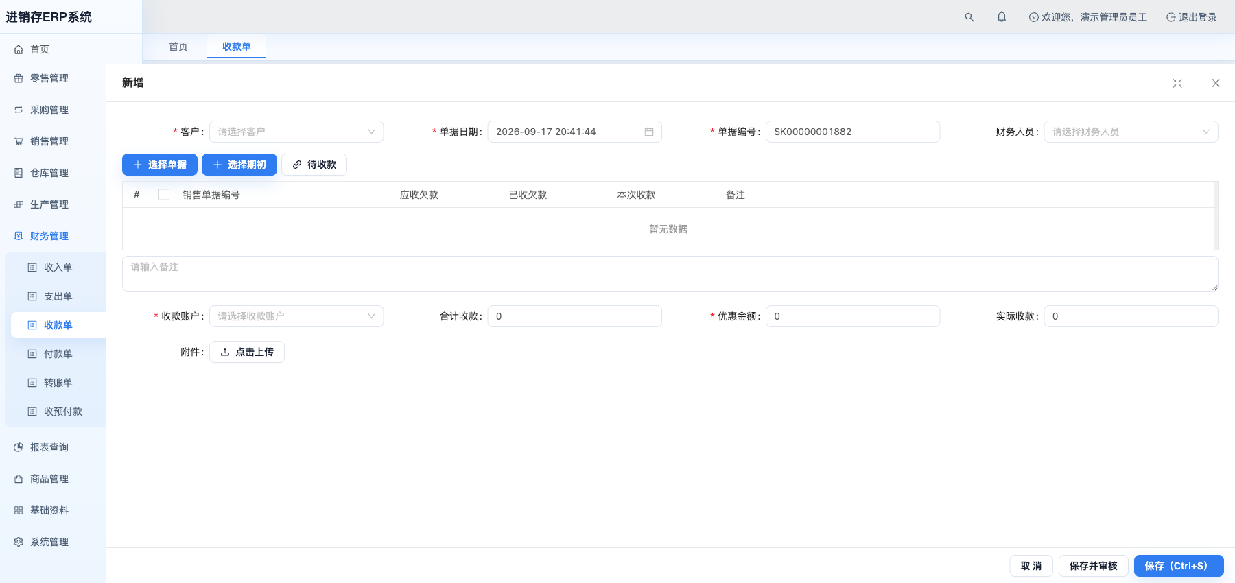This screenshot has width=1235, height=583.
Task: Click the 保存并审核 button
Action: [1094, 566]
